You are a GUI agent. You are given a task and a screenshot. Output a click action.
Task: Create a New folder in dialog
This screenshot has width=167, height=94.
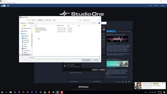[x=31, y=23]
